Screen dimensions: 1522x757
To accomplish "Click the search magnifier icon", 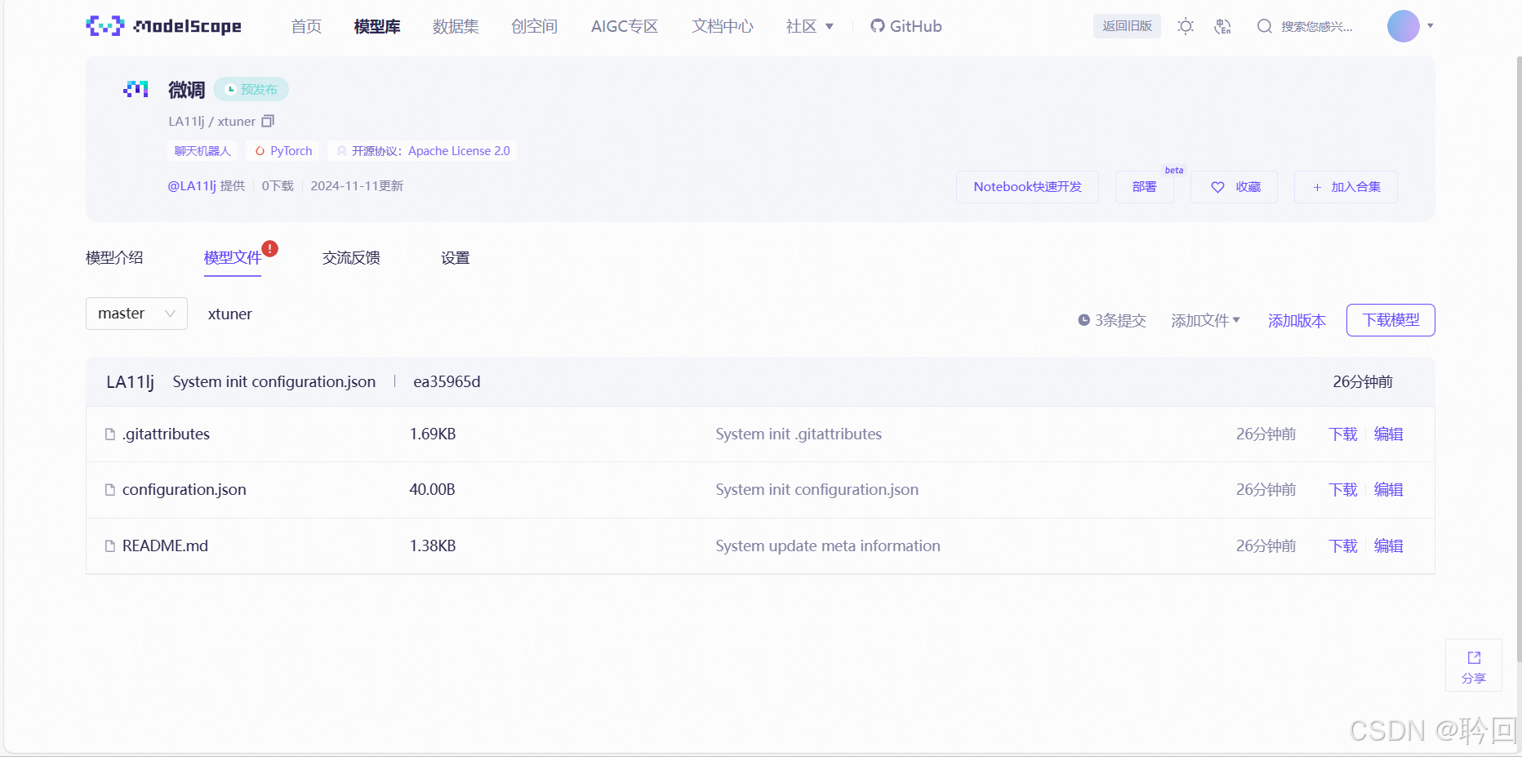I will pyautogui.click(x=1264, y=26).
